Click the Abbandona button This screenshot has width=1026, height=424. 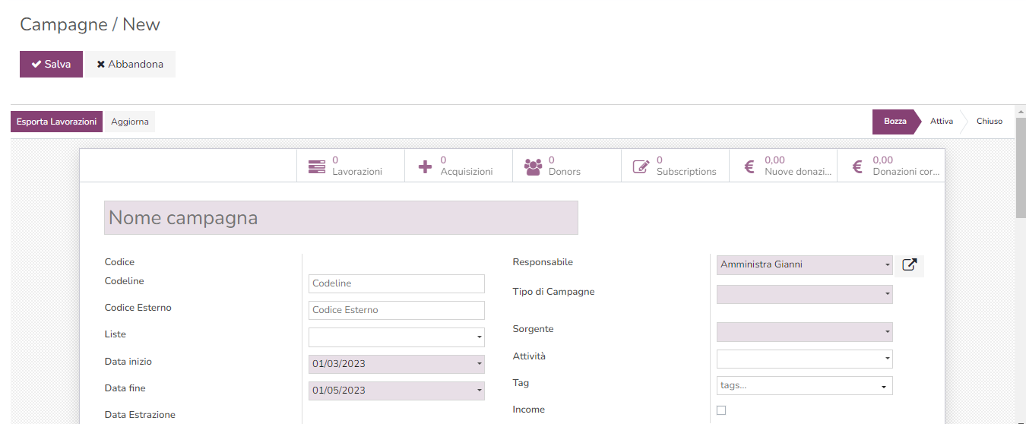[130, 65]
